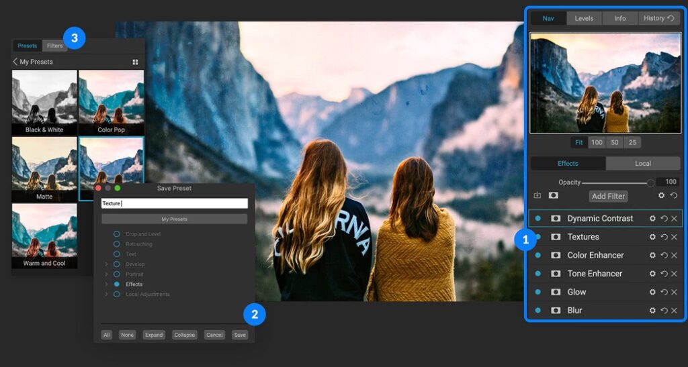
Task: Open Effects gear menu right of Add Filter
Action: 661,195
